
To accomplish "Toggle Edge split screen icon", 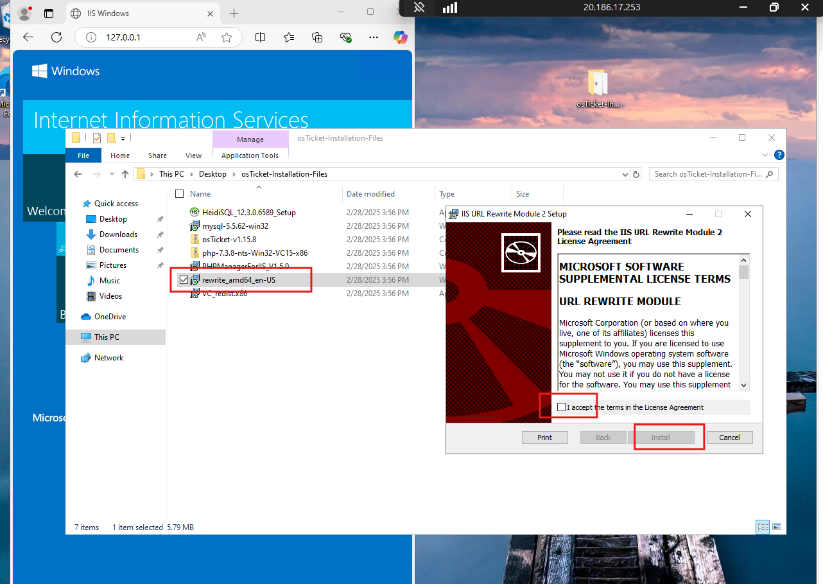I will click(260, 37).
